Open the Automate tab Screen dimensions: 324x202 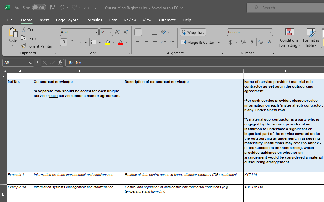[167, 20]
